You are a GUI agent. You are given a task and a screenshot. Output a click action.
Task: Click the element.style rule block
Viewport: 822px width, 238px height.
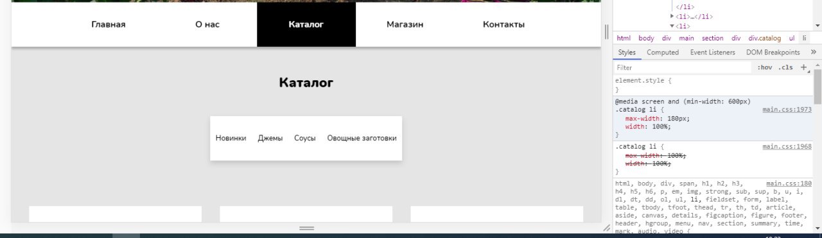[x=713, y=85]
